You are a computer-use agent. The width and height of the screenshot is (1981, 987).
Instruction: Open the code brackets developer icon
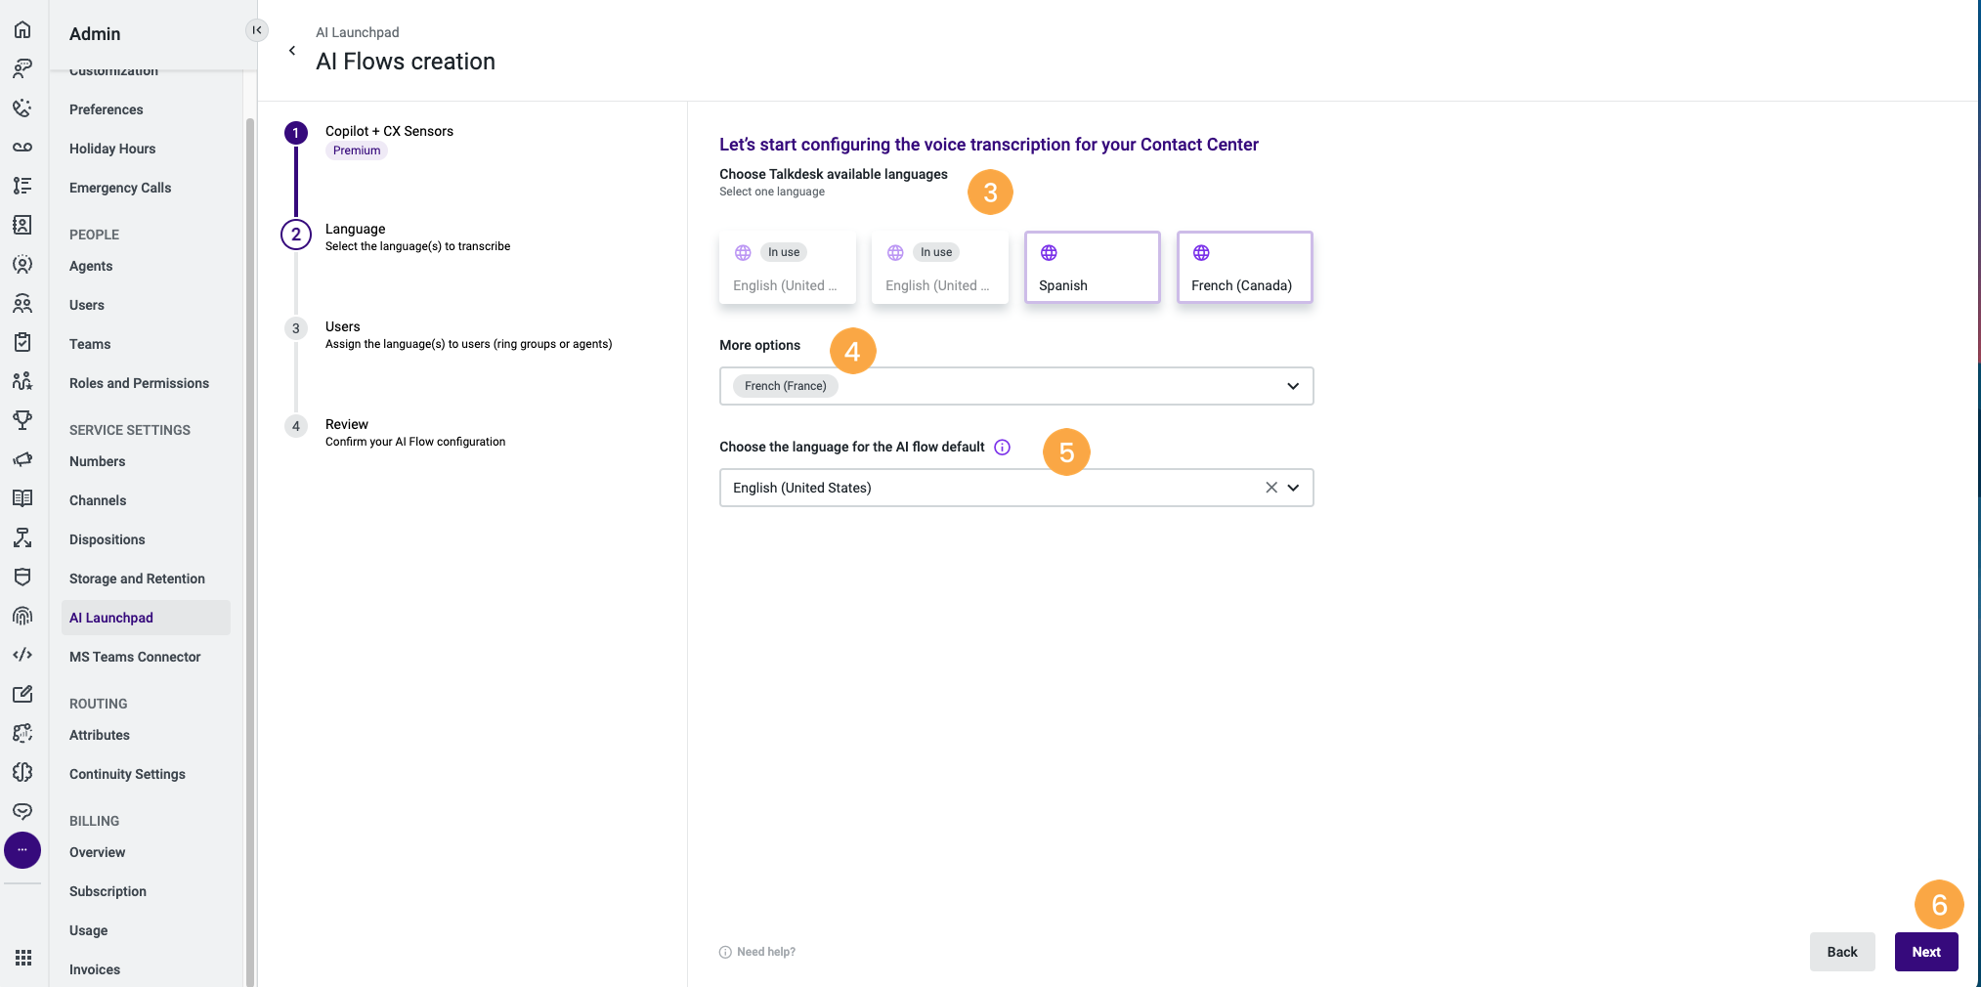point(22,655)
